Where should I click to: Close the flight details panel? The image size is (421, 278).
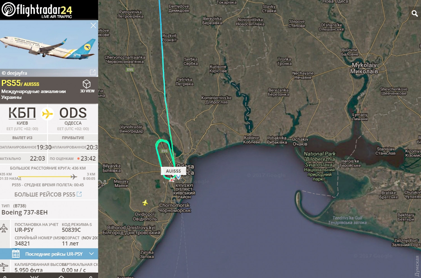coord(93,26)
